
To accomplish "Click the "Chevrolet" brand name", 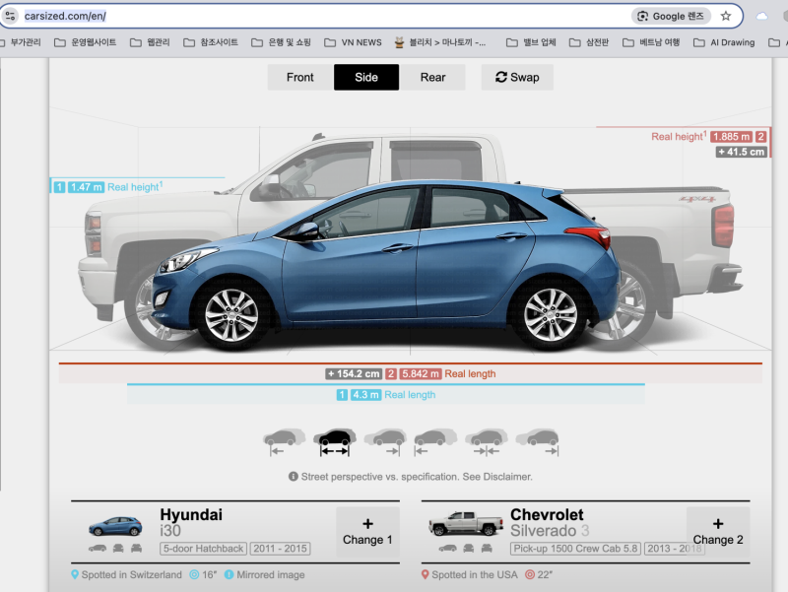I will (x=547, y=514).
